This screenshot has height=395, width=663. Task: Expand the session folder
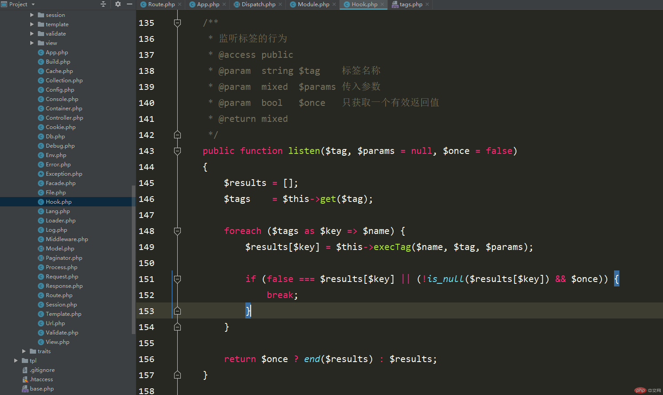[32, 15]
